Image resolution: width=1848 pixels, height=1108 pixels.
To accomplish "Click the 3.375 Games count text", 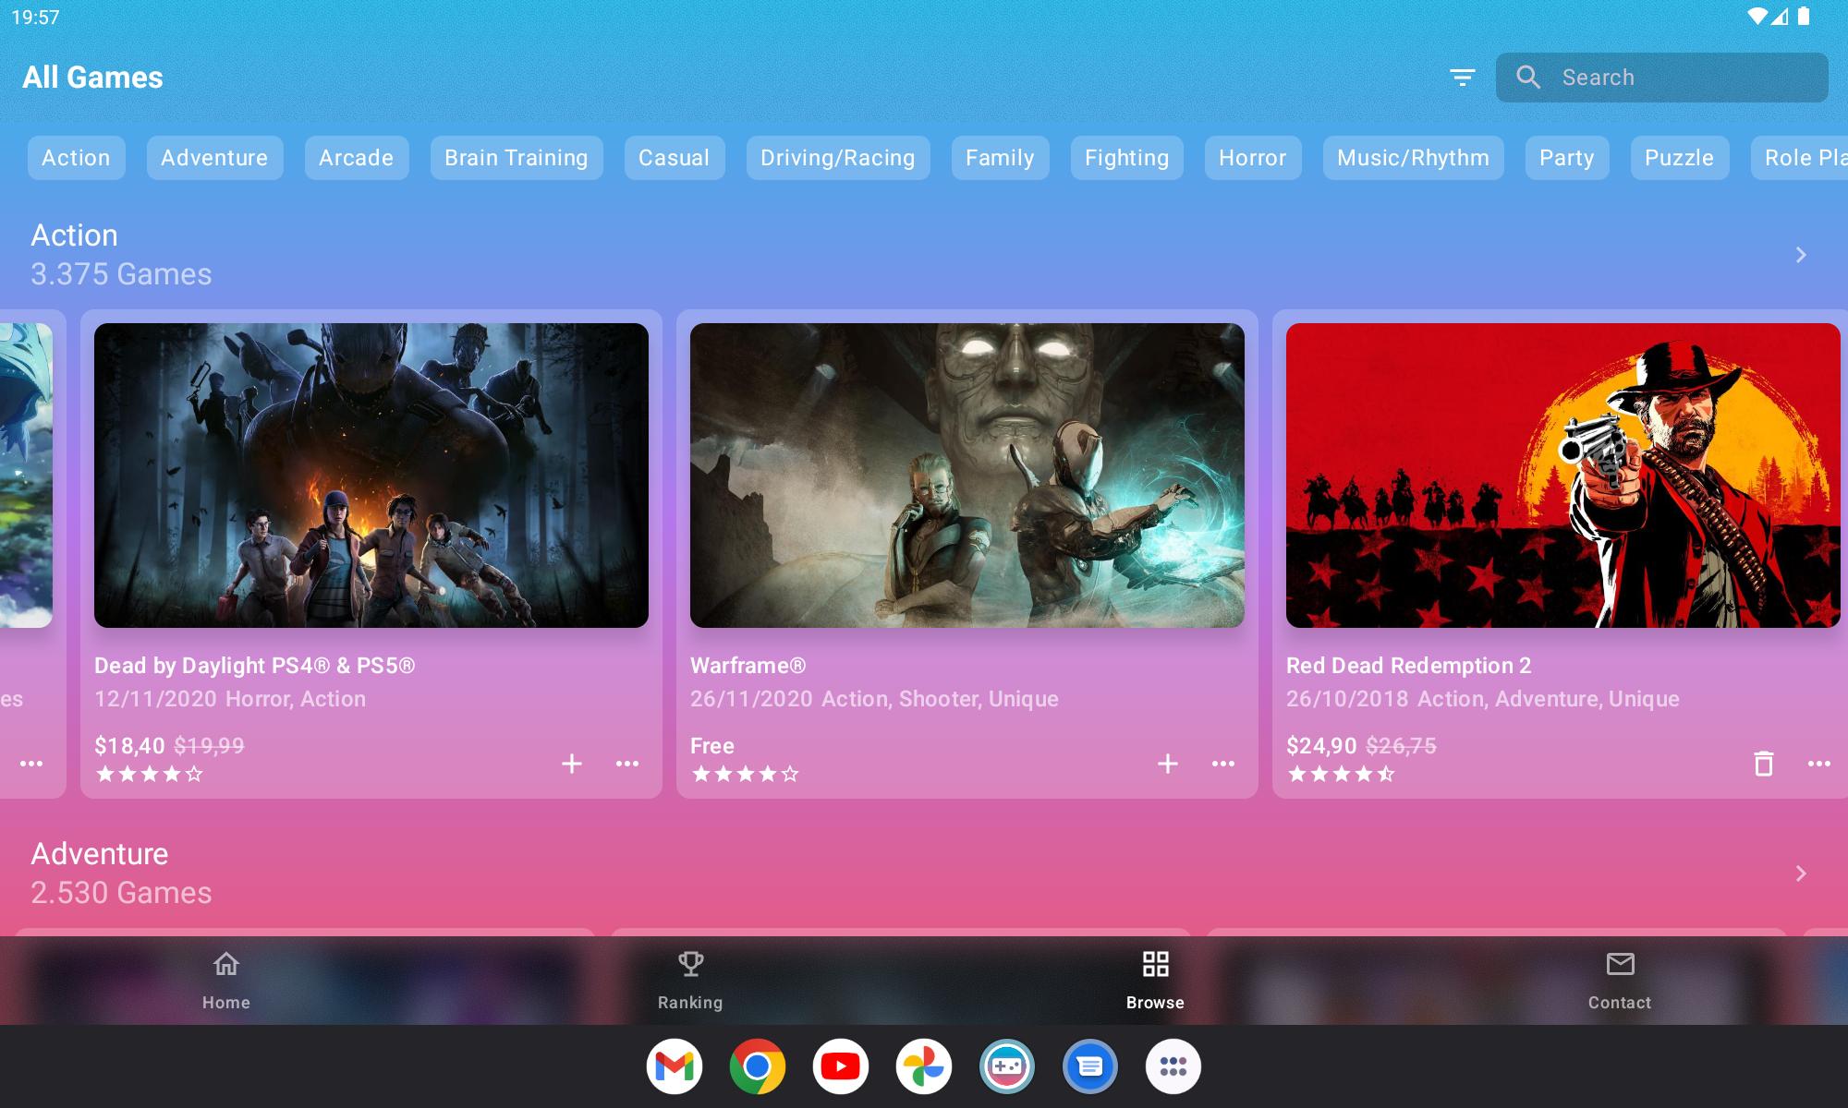I will 121,274.
